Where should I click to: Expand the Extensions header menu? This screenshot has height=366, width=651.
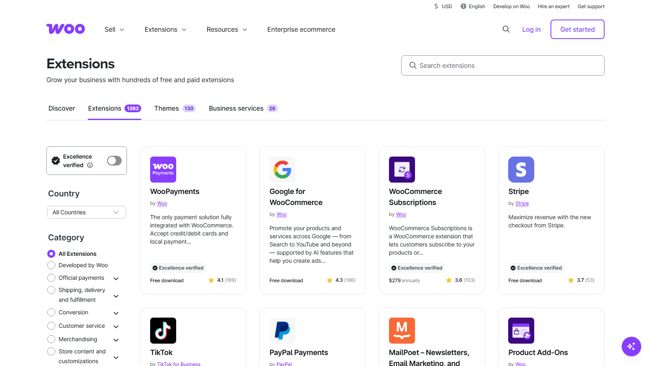point(166,29)
